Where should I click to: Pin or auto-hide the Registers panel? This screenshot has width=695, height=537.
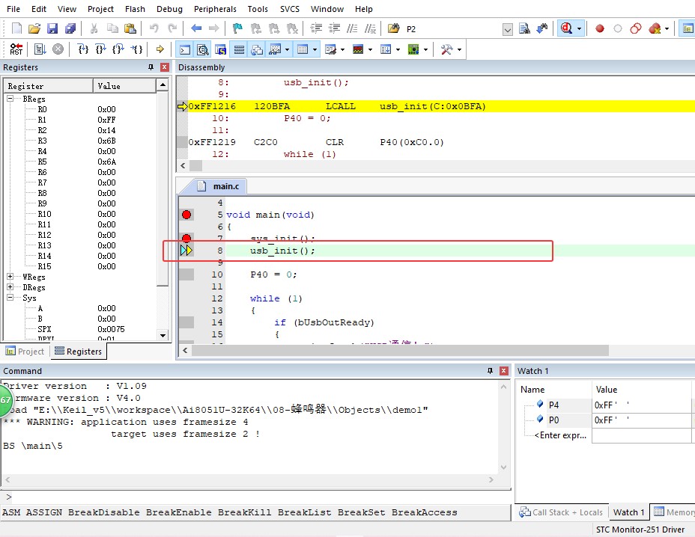pos(151,67)
